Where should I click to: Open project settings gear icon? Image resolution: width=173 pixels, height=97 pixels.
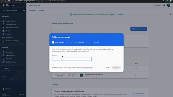(24, 11)
